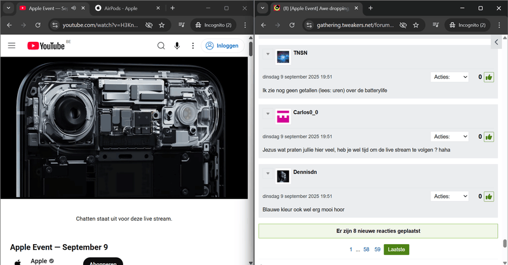Image resolution: width=508 pixels, height=265 pixels.
Task: Click the Inloggen sign-in button
Action: click(x=222, y=46)
